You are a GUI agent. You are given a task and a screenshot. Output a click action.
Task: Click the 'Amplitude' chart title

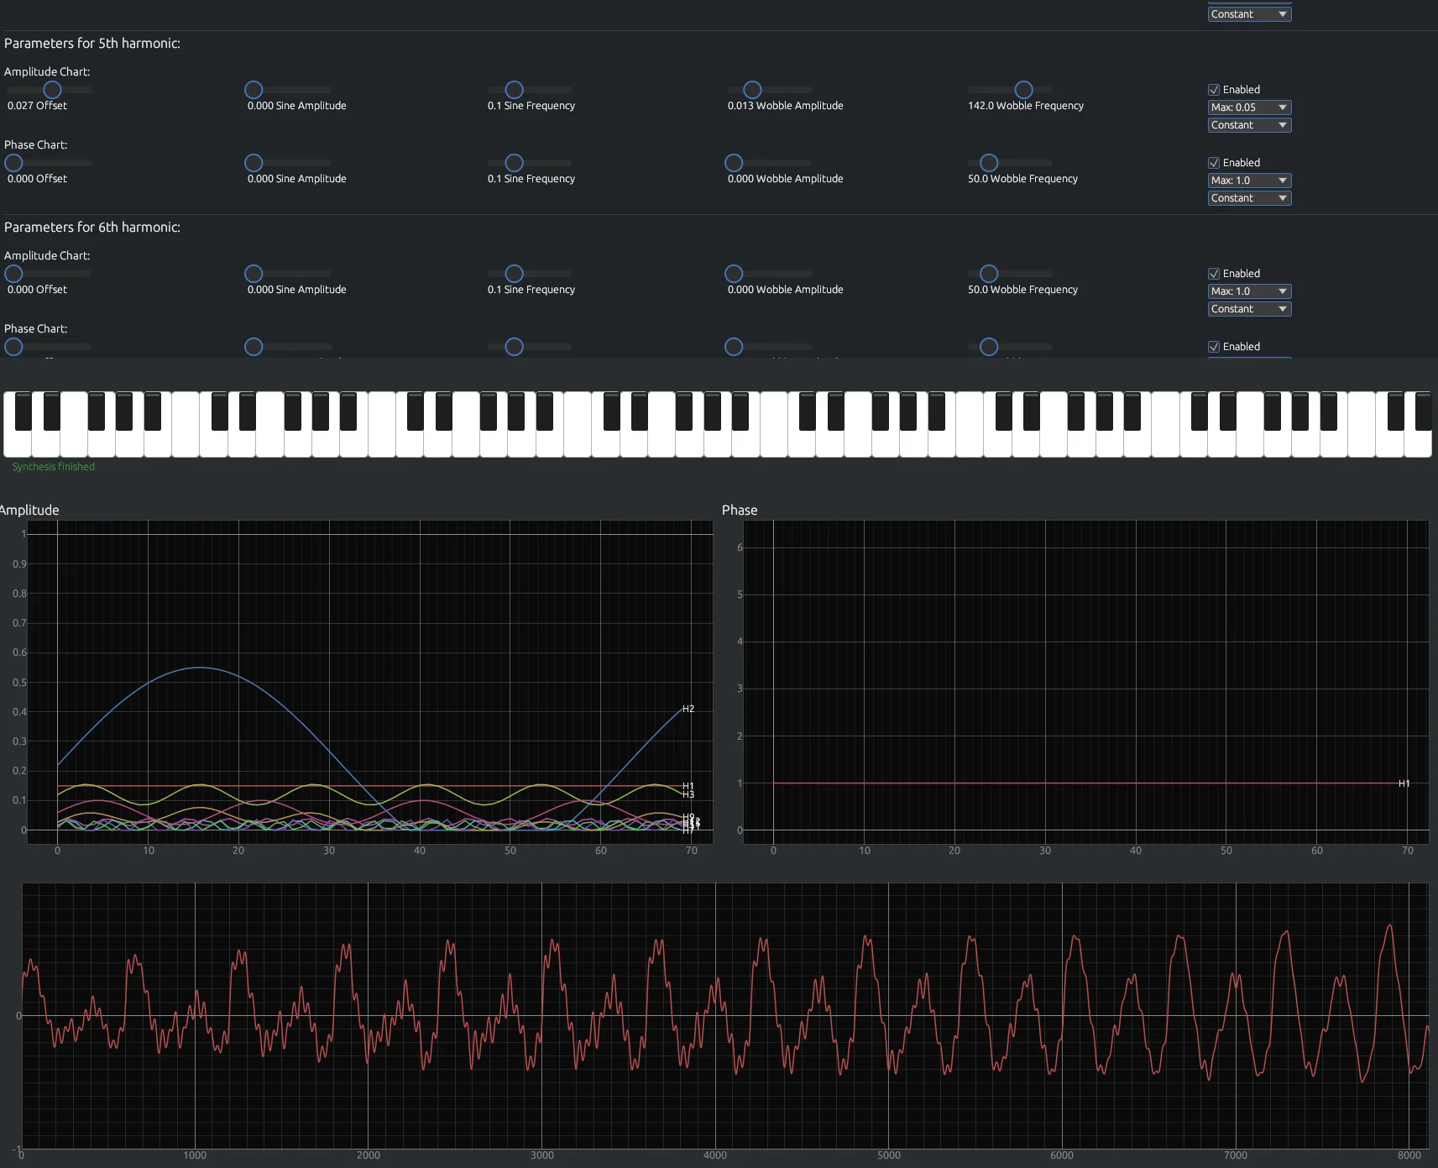(x=29, y=511)
